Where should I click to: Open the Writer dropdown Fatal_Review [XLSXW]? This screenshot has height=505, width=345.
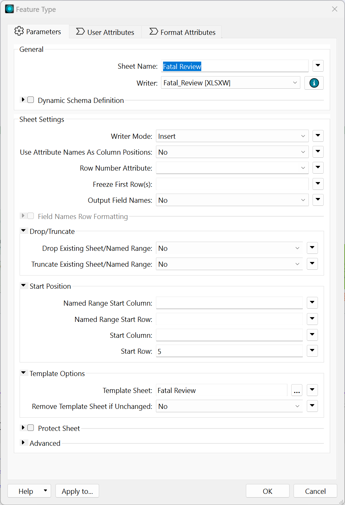point(231,83)
